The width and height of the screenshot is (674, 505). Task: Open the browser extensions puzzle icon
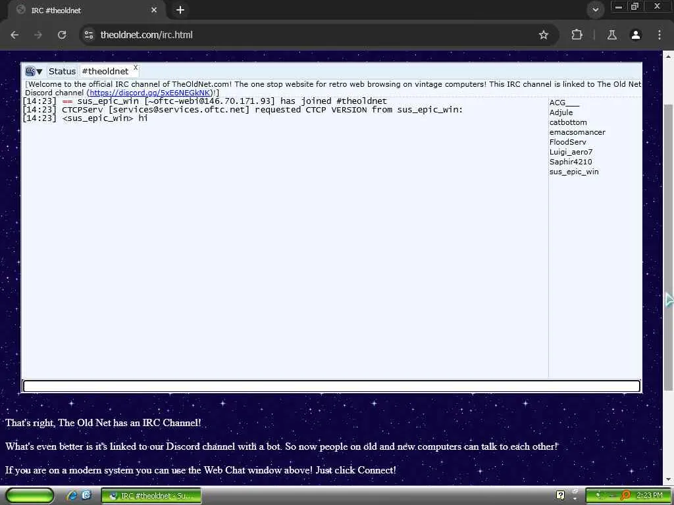(x=577, y=35)
